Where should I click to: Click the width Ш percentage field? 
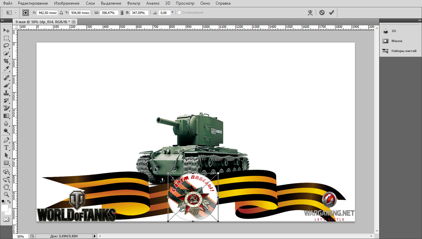click(x=109, y=13)
